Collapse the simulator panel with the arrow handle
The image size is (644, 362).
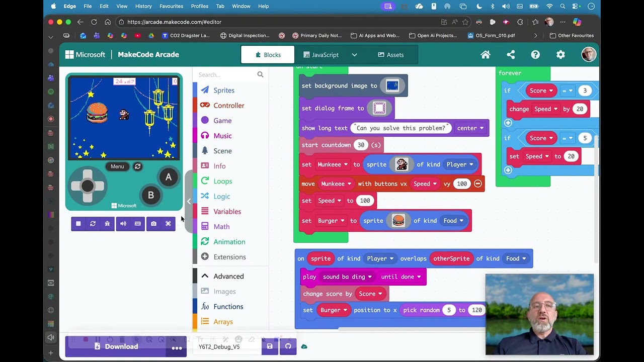189,201
